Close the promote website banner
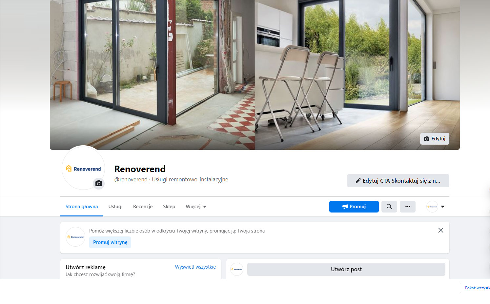 pyautogui.click(x=441, y=230)
